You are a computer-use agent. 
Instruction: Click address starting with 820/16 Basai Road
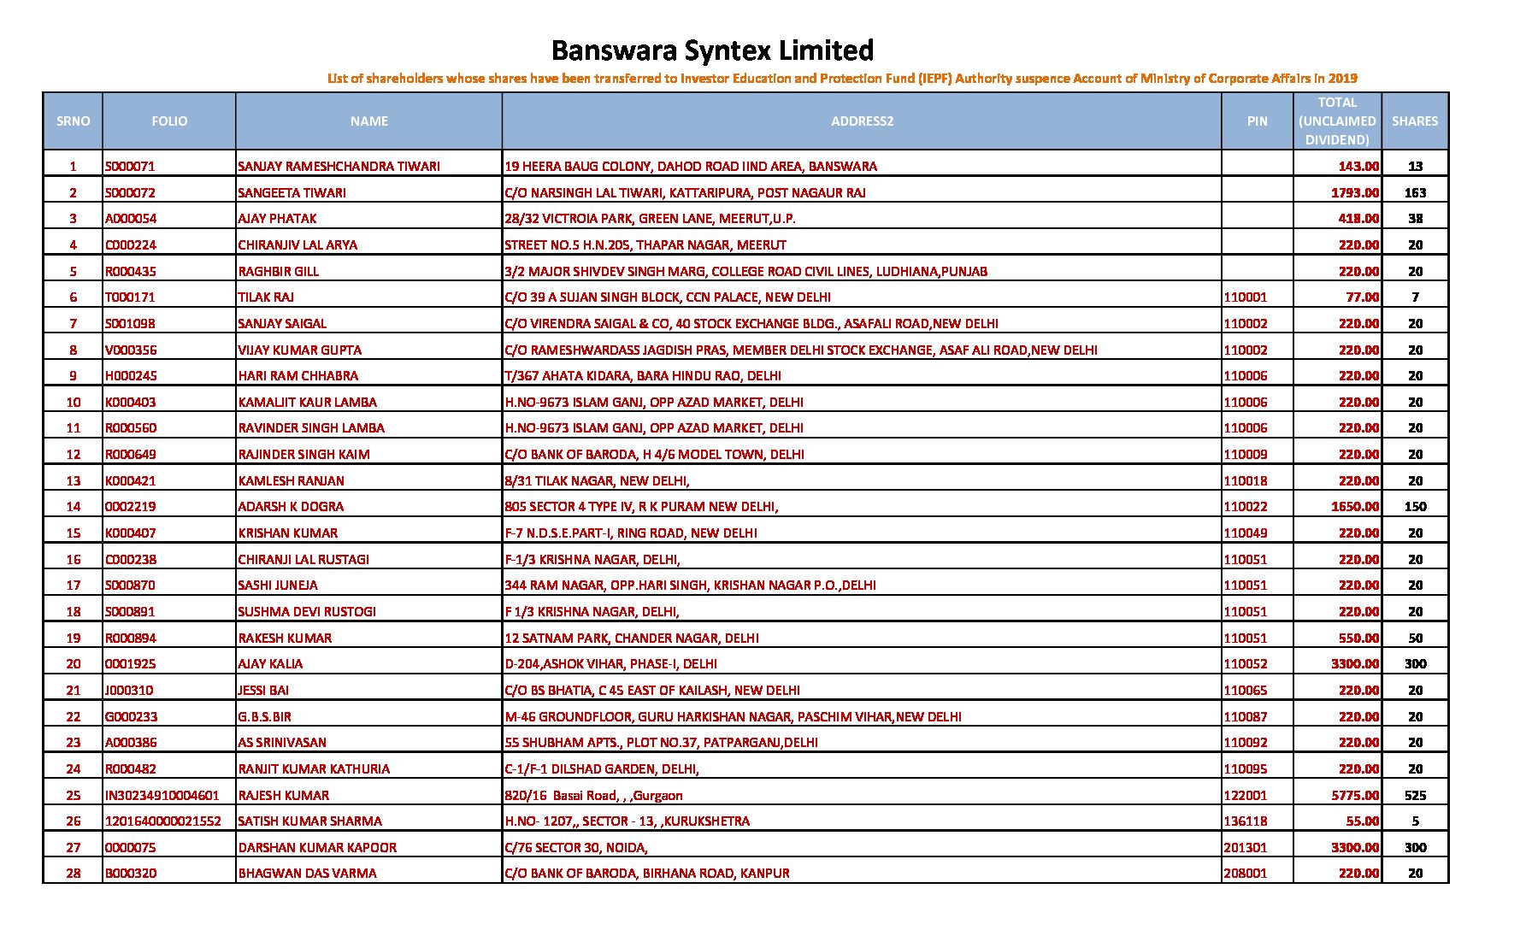[594, 795]
